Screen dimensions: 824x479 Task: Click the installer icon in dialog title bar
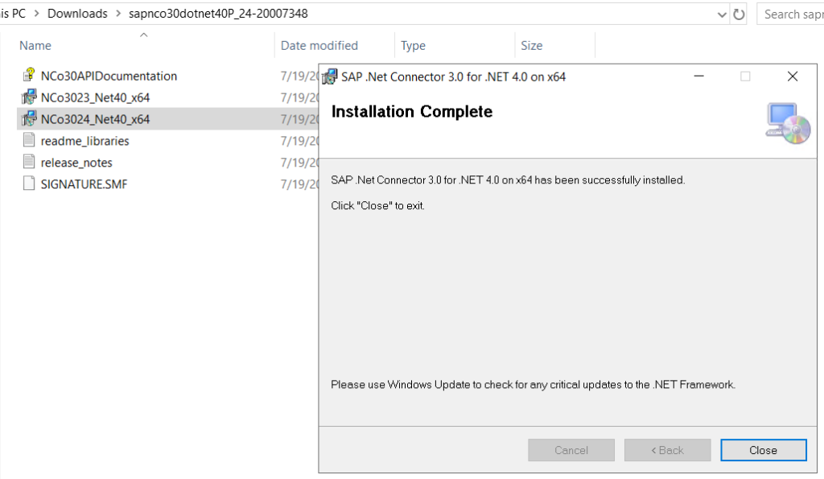[x=329, y=76]
